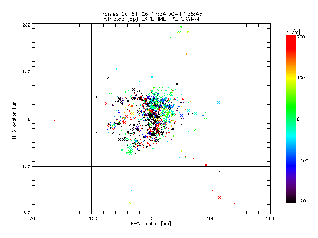
Task: Click the x-axis tick label 0
Action: coord(151,219)
